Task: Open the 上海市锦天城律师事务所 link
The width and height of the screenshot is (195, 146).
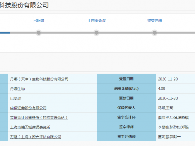Action: coord(30,127)
